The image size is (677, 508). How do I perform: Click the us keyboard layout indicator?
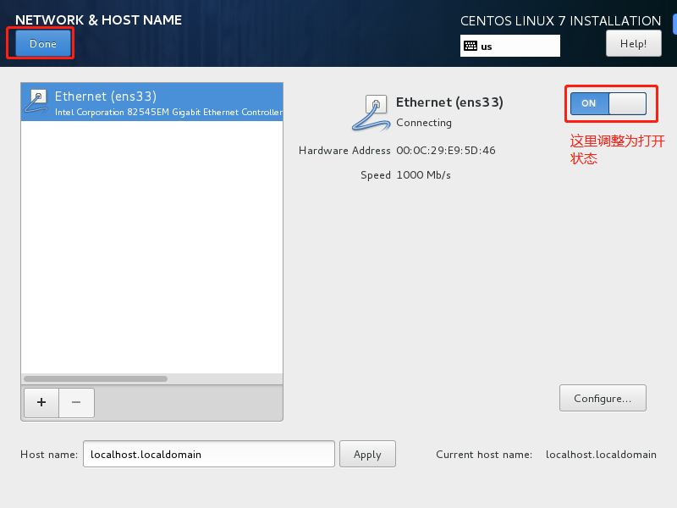coord(510,46)
